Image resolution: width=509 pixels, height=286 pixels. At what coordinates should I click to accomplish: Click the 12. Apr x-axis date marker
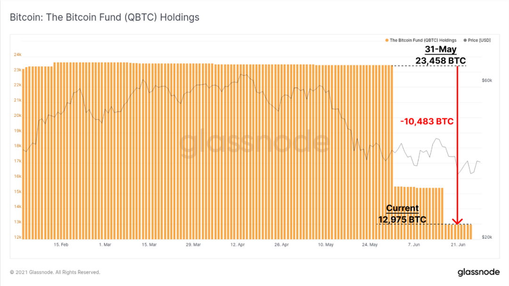click(237, 245)
